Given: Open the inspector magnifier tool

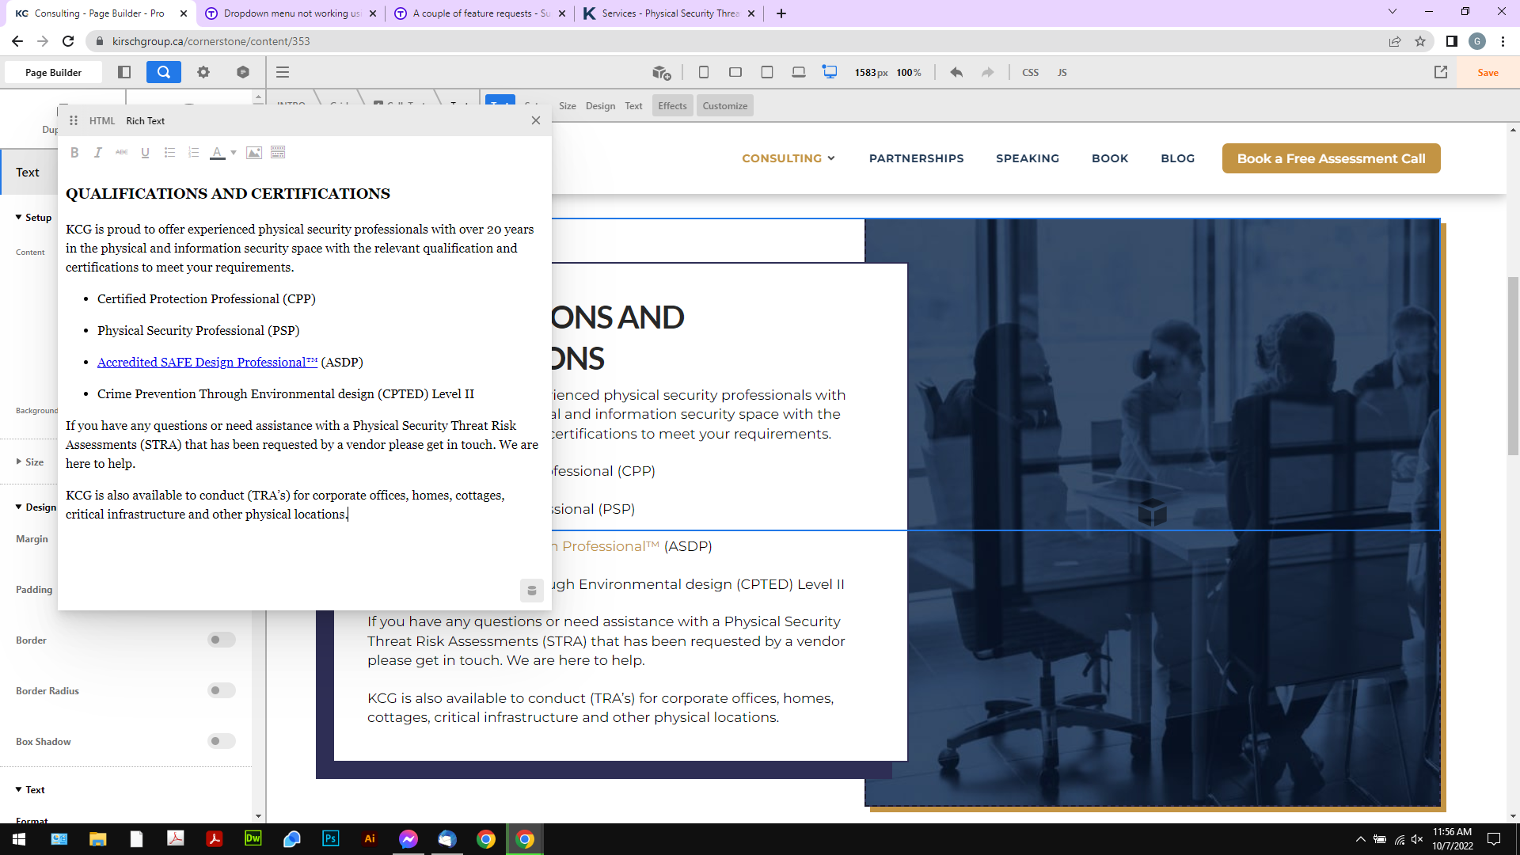Looking at the screenshot, I should 163,72.
